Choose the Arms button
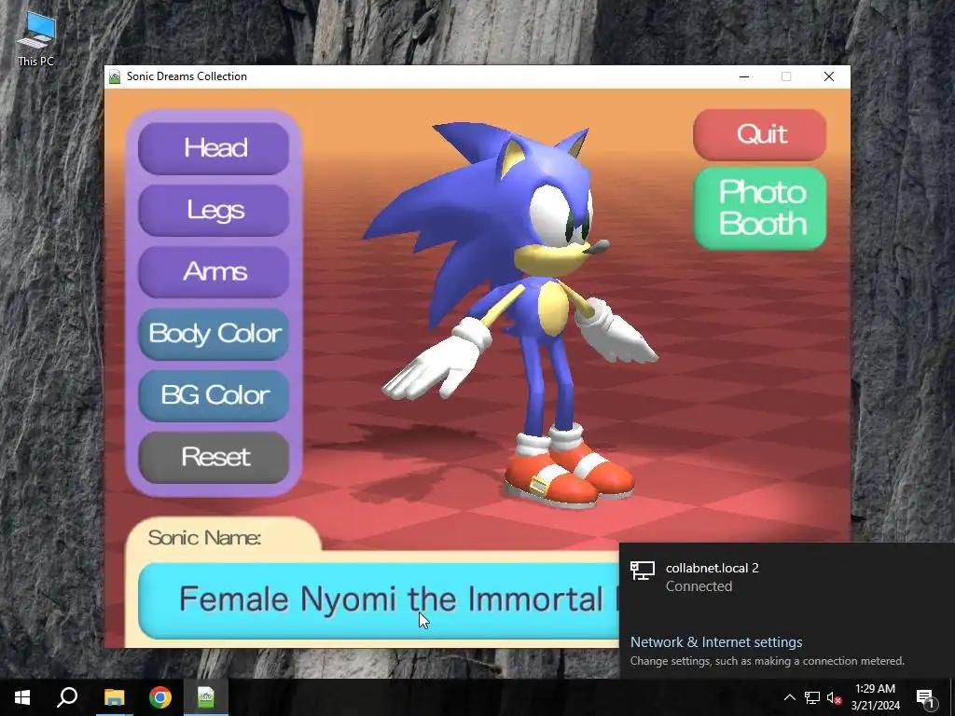This screenshot has height=716, width=955. coord(214,272)
